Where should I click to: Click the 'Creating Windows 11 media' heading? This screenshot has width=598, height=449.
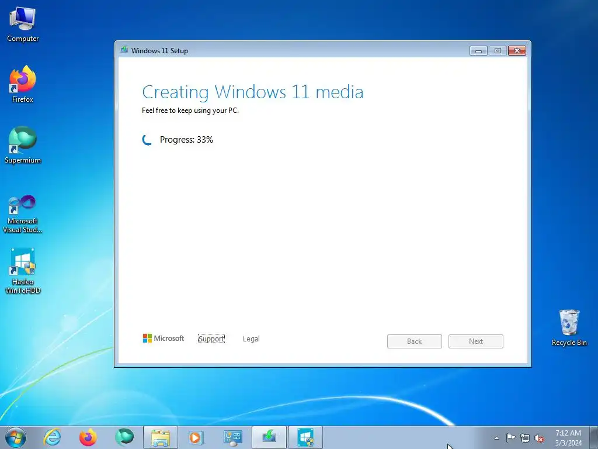tap(253, 92)
